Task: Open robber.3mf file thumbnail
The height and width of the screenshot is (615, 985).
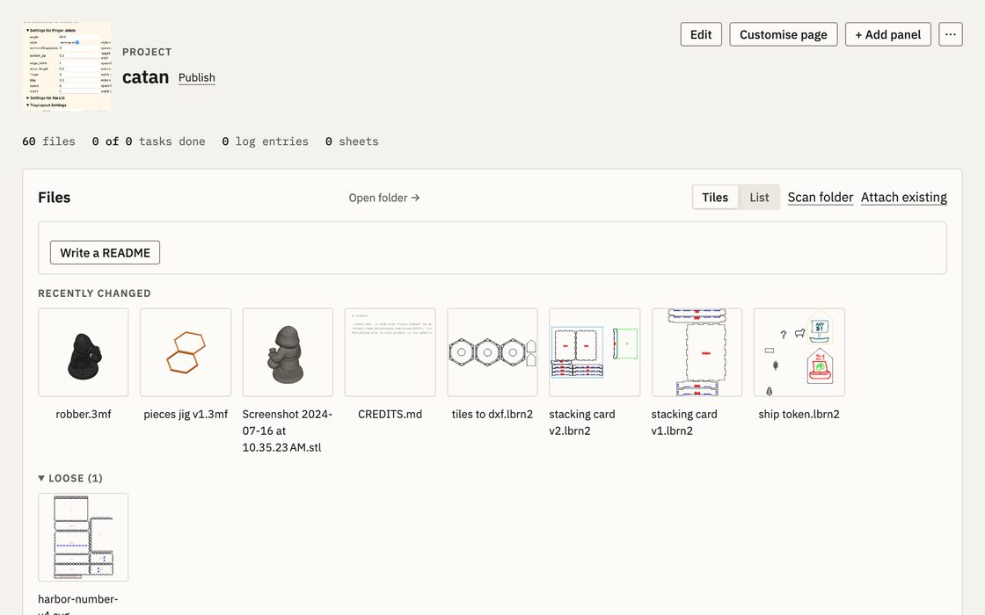Action: coord(83,352)
